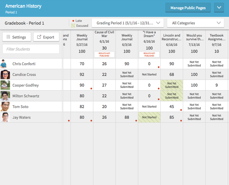The height and width of the screenshot is (185, 229).
Task: Click the American History course title
Action: 24,6
